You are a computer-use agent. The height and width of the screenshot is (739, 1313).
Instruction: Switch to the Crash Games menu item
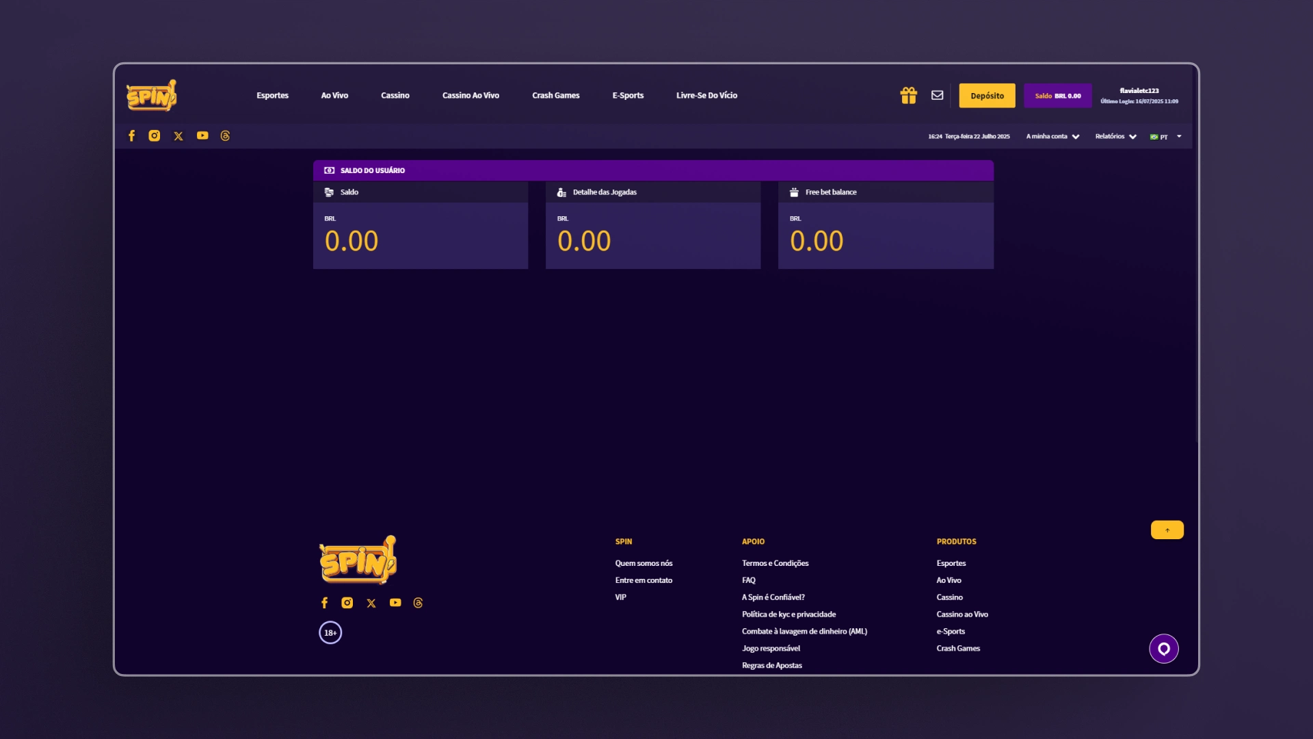tap(555, 95)
